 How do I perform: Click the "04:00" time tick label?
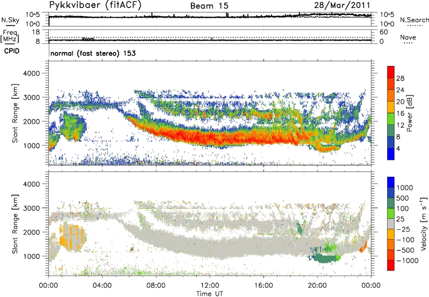pyautogui.click(x=102, y=286)
